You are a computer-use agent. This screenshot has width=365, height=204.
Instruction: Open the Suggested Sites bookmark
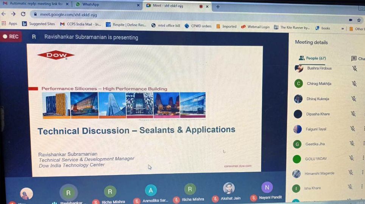pos(38,24)
